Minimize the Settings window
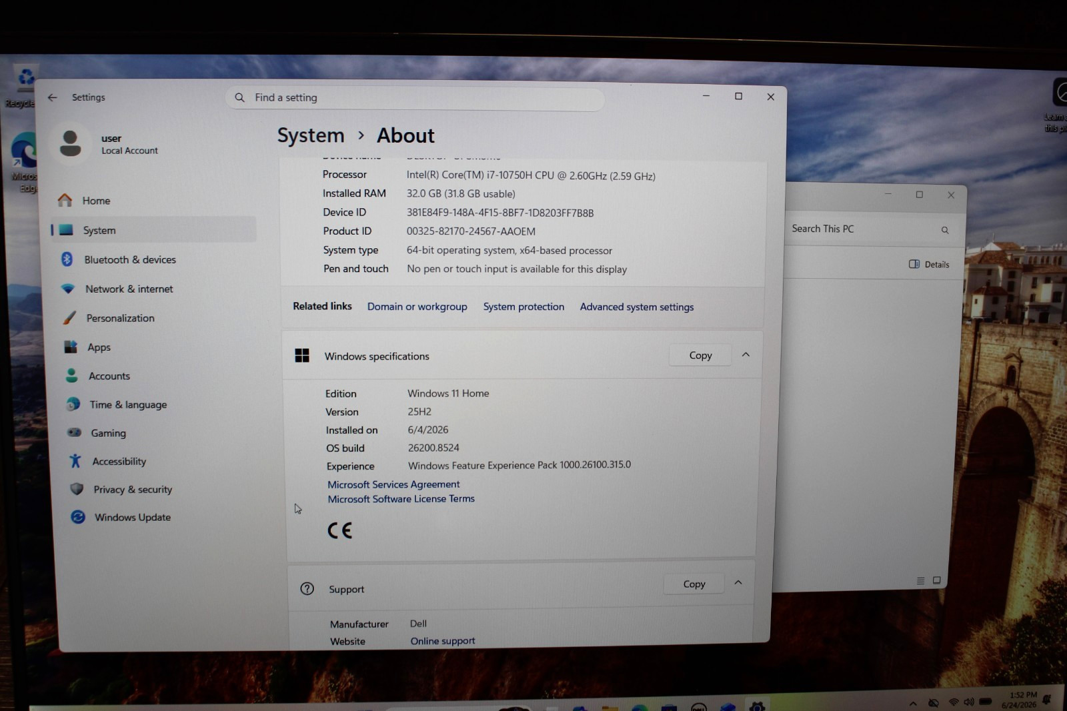 (706, 96)
